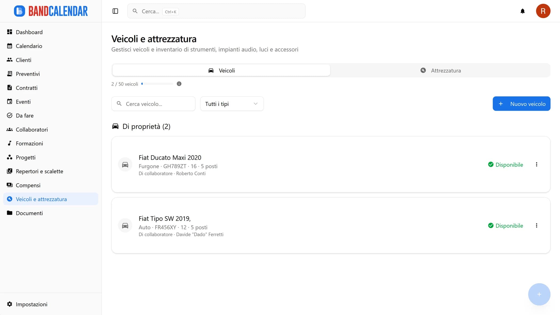Click the user avatar R
Viewport: 560px width, 315px height.
pos(543,11)
